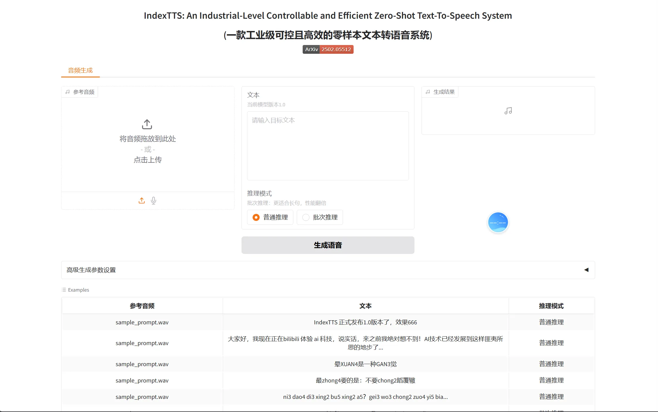Screen dimensions: 658x412
Task: Expand the 高级生成参数设置 accordion arrow
Action: pyautogui.click(x=586, y=270)
